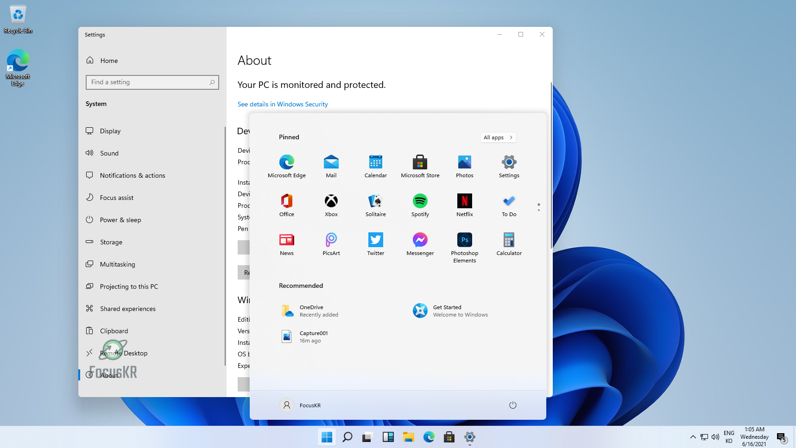Open Widgets from taskbar
This screenshot has height=448, width=796.
[x=388, y=437]
